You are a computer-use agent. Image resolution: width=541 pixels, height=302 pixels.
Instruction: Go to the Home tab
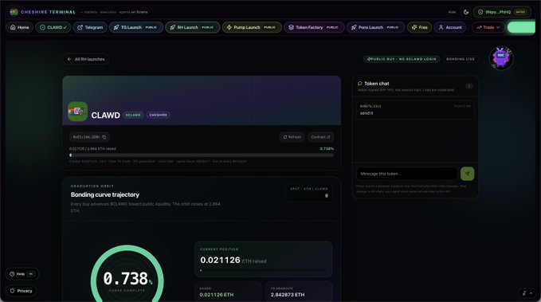tap(20, 27)
